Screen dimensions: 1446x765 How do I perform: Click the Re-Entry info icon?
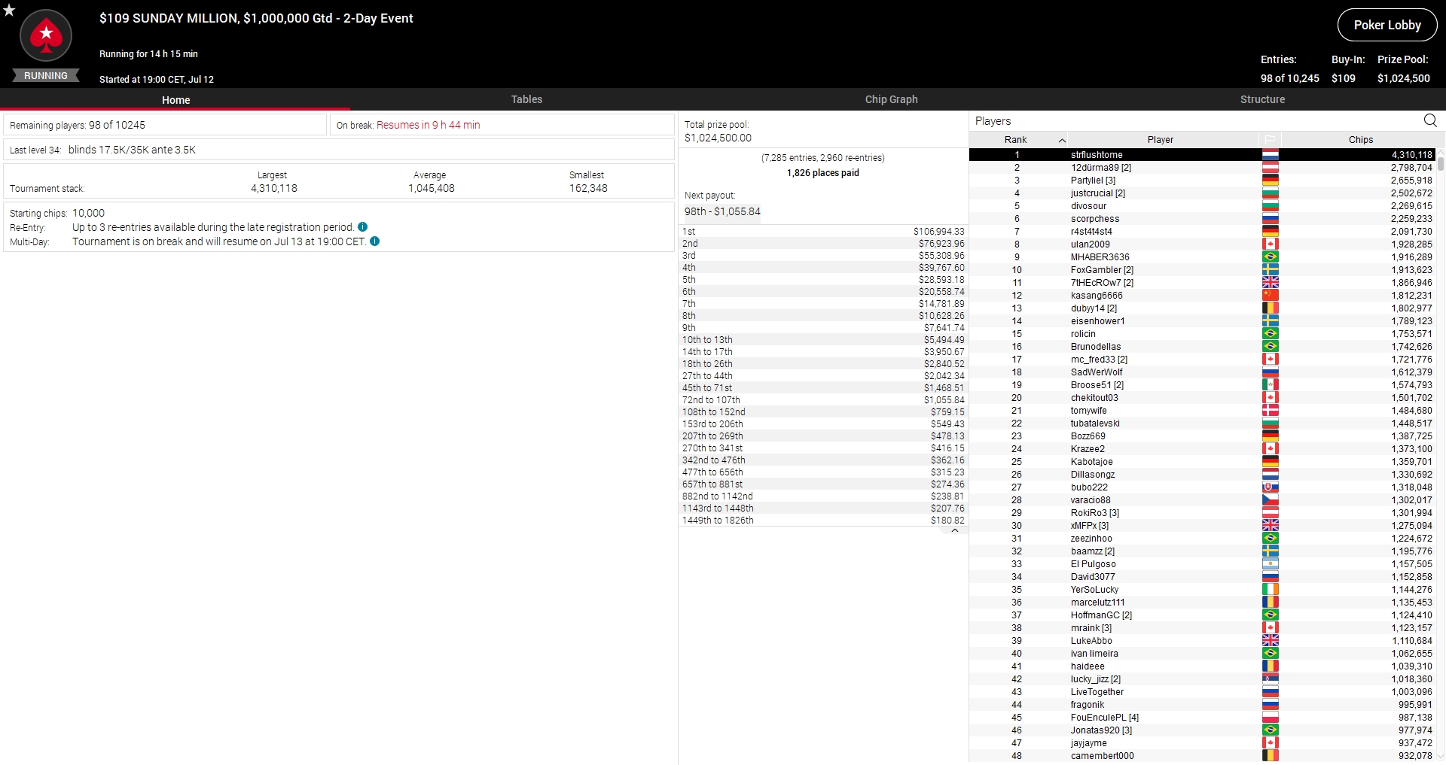coord(363,226)
